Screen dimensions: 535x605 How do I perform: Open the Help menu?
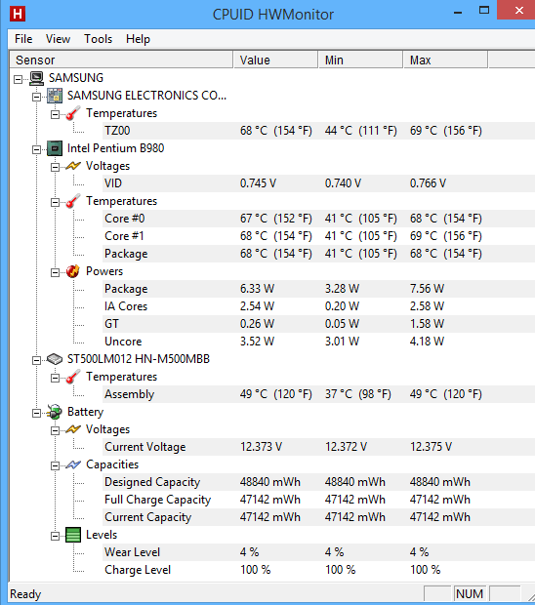pyautogui.click(x=138, y=39)
